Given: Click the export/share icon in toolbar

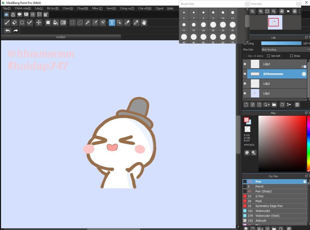Looking at the screenshot, I should pyautogui.click(x=13, y=15).
